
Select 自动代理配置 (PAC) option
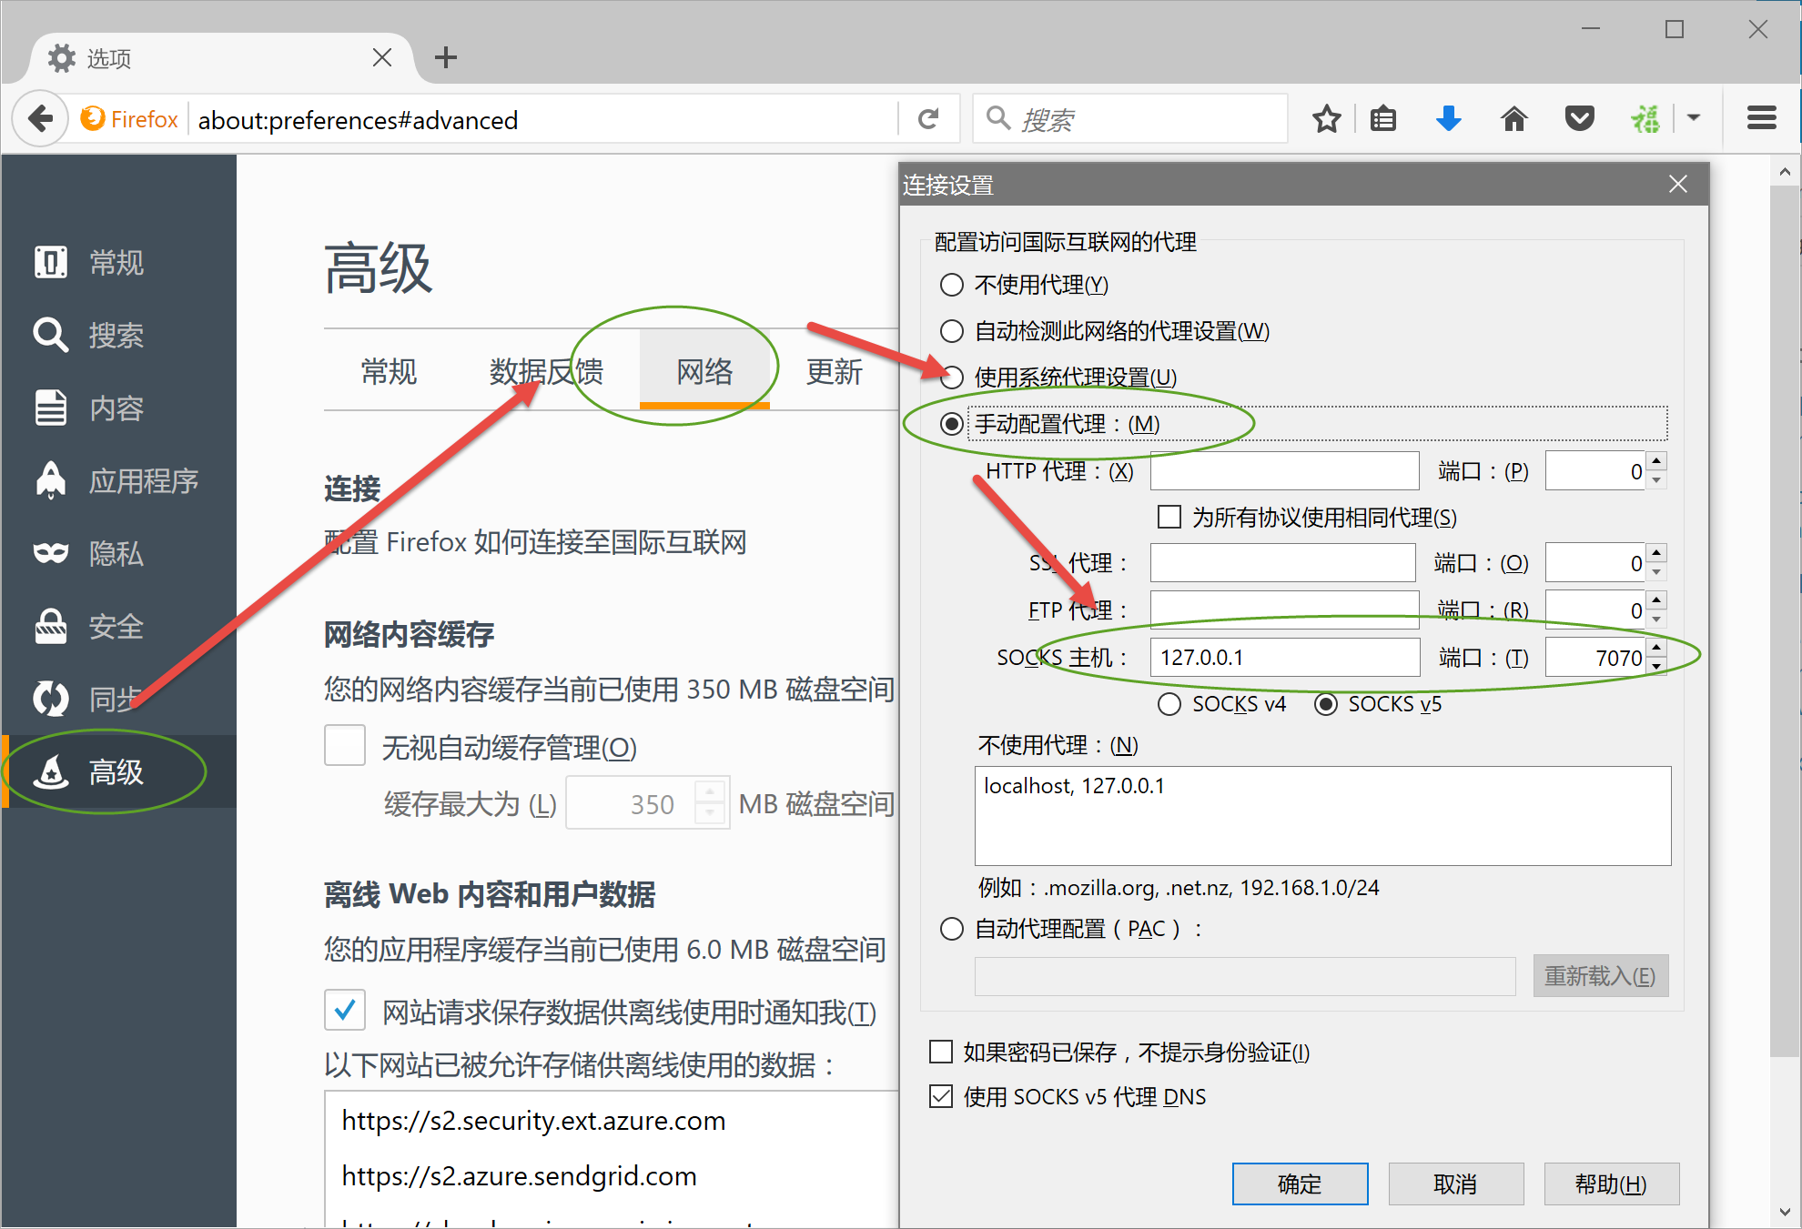tap(952, 929)
